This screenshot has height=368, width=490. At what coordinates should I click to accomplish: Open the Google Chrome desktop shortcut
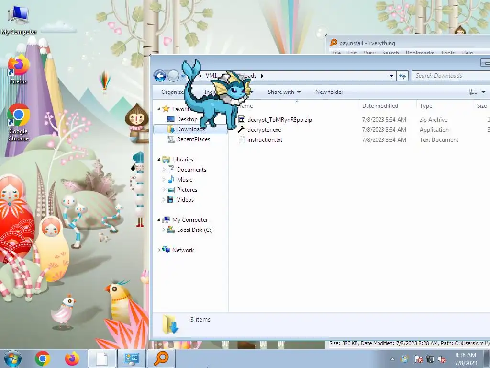pyautogui.click(x=19, y=122)
